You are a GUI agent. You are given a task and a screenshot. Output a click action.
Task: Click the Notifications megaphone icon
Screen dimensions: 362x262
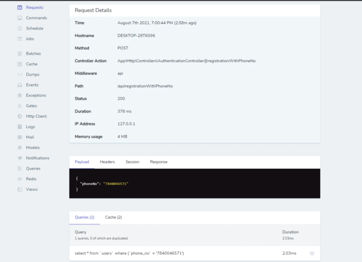click(x=20, y=158)
